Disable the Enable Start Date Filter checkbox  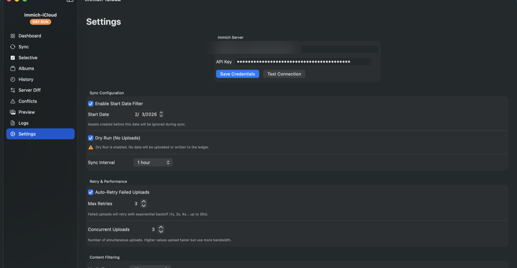tap(91, 104)
